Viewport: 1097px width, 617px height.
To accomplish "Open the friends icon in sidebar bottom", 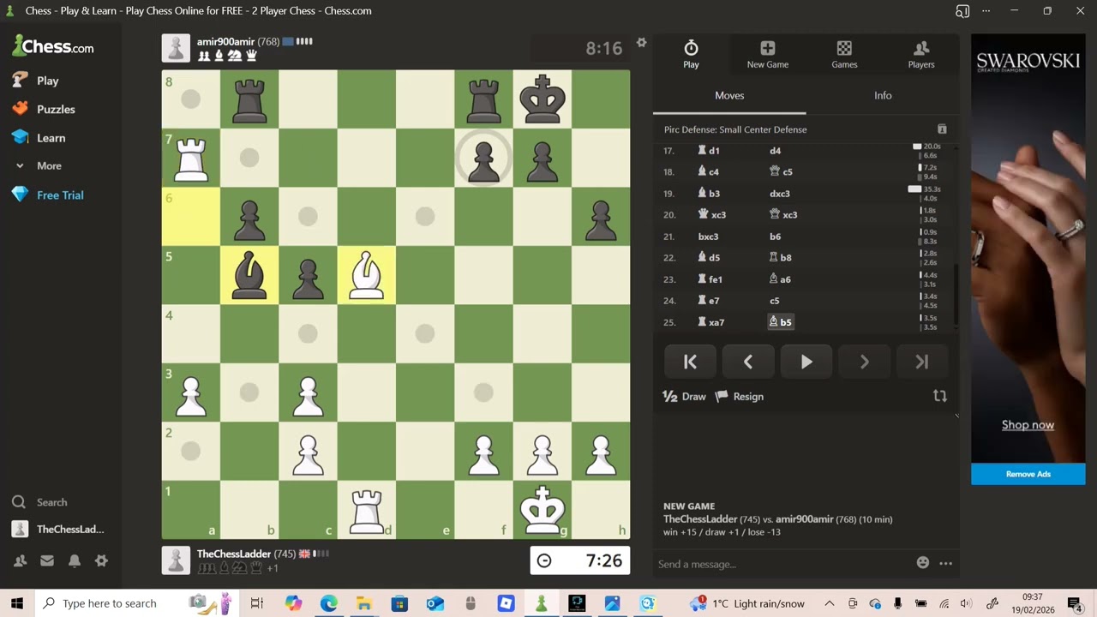I will coord(20,560).
